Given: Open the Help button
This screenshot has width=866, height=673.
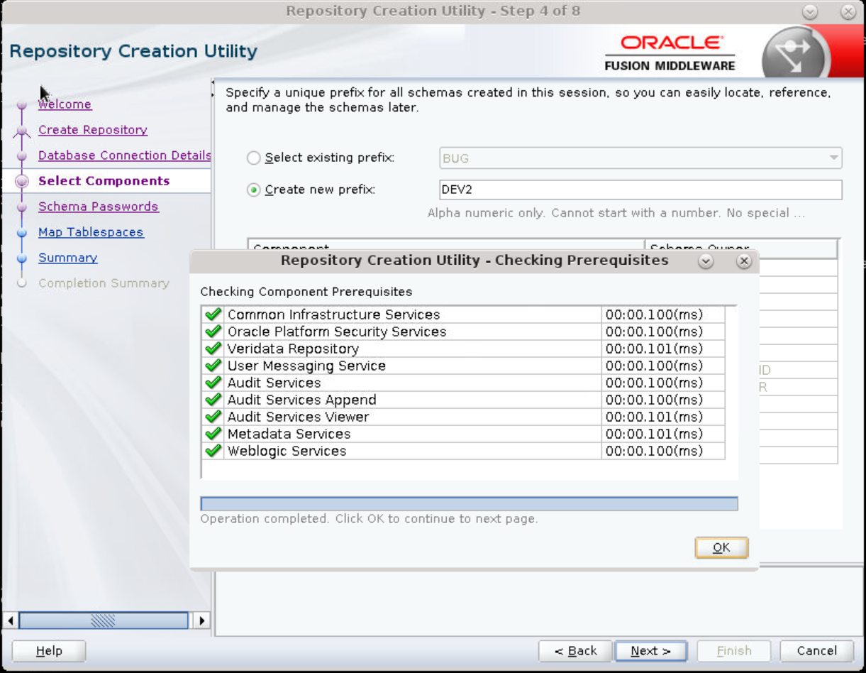Looking at the screenshot, I should 49,651.
